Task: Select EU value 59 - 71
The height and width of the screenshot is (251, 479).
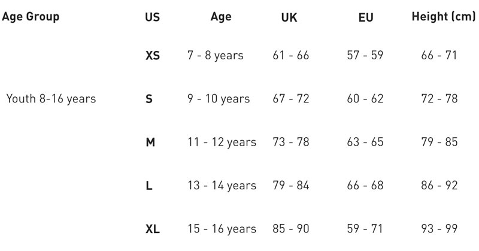Action: coord(365,229)
